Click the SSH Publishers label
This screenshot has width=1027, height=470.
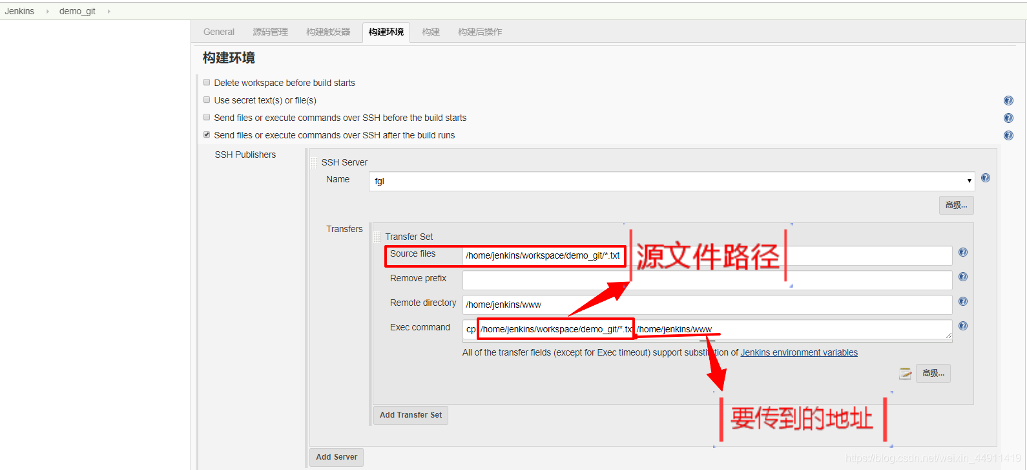click(245, 155)
